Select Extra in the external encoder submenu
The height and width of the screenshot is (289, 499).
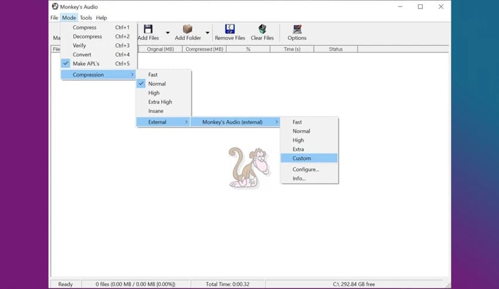tap(309, 149)
